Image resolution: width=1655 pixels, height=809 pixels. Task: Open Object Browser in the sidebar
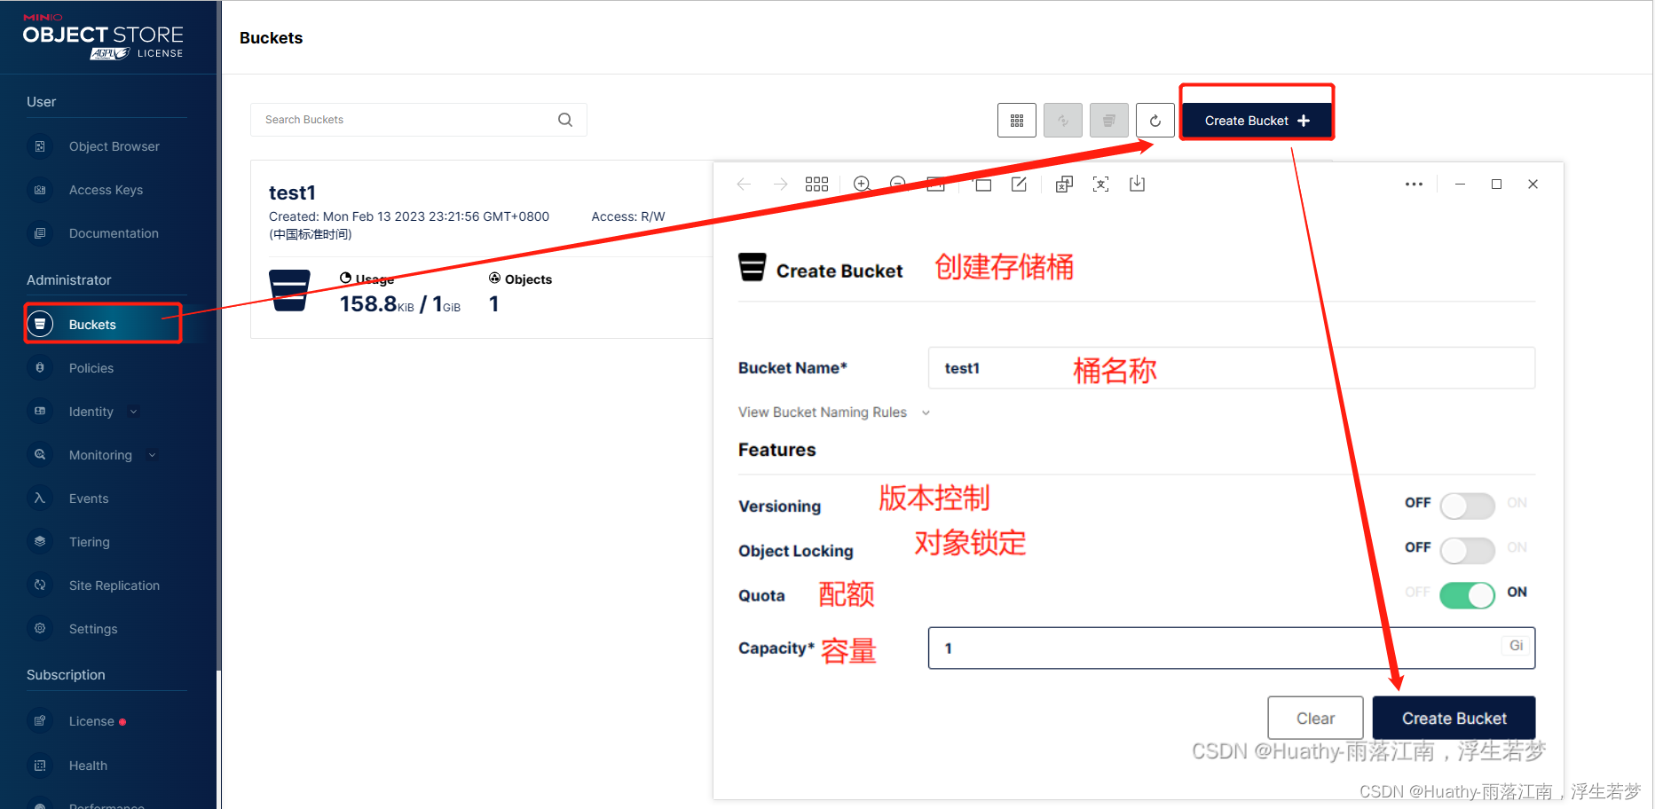(114, 146)
